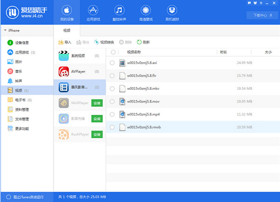Click file name w0015v0zmj5.8.avi
This screenshot has height=202, width=280.
click(142, 63)
